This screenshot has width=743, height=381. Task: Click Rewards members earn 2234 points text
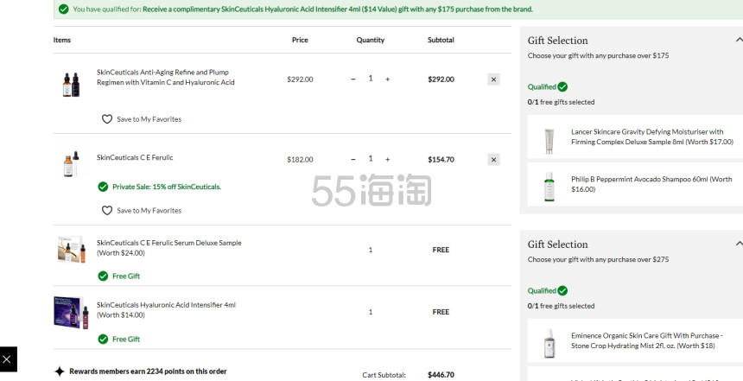[148, 371]
